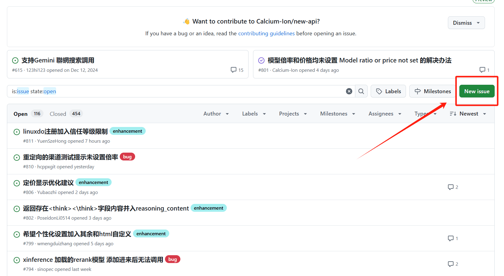Open the contributing guidelines link
This screenshot has width=504, height=276.
click(x=266, y=33)
